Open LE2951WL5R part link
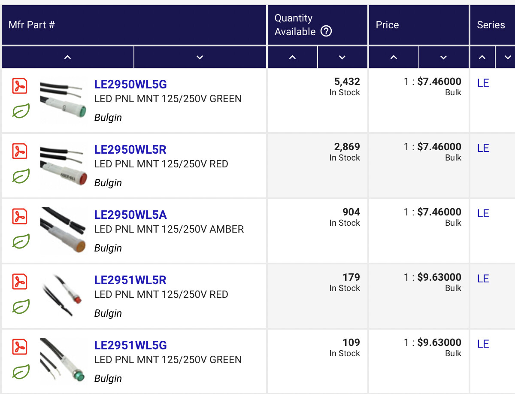Screen dimensions: 515x394 point(130,280)
